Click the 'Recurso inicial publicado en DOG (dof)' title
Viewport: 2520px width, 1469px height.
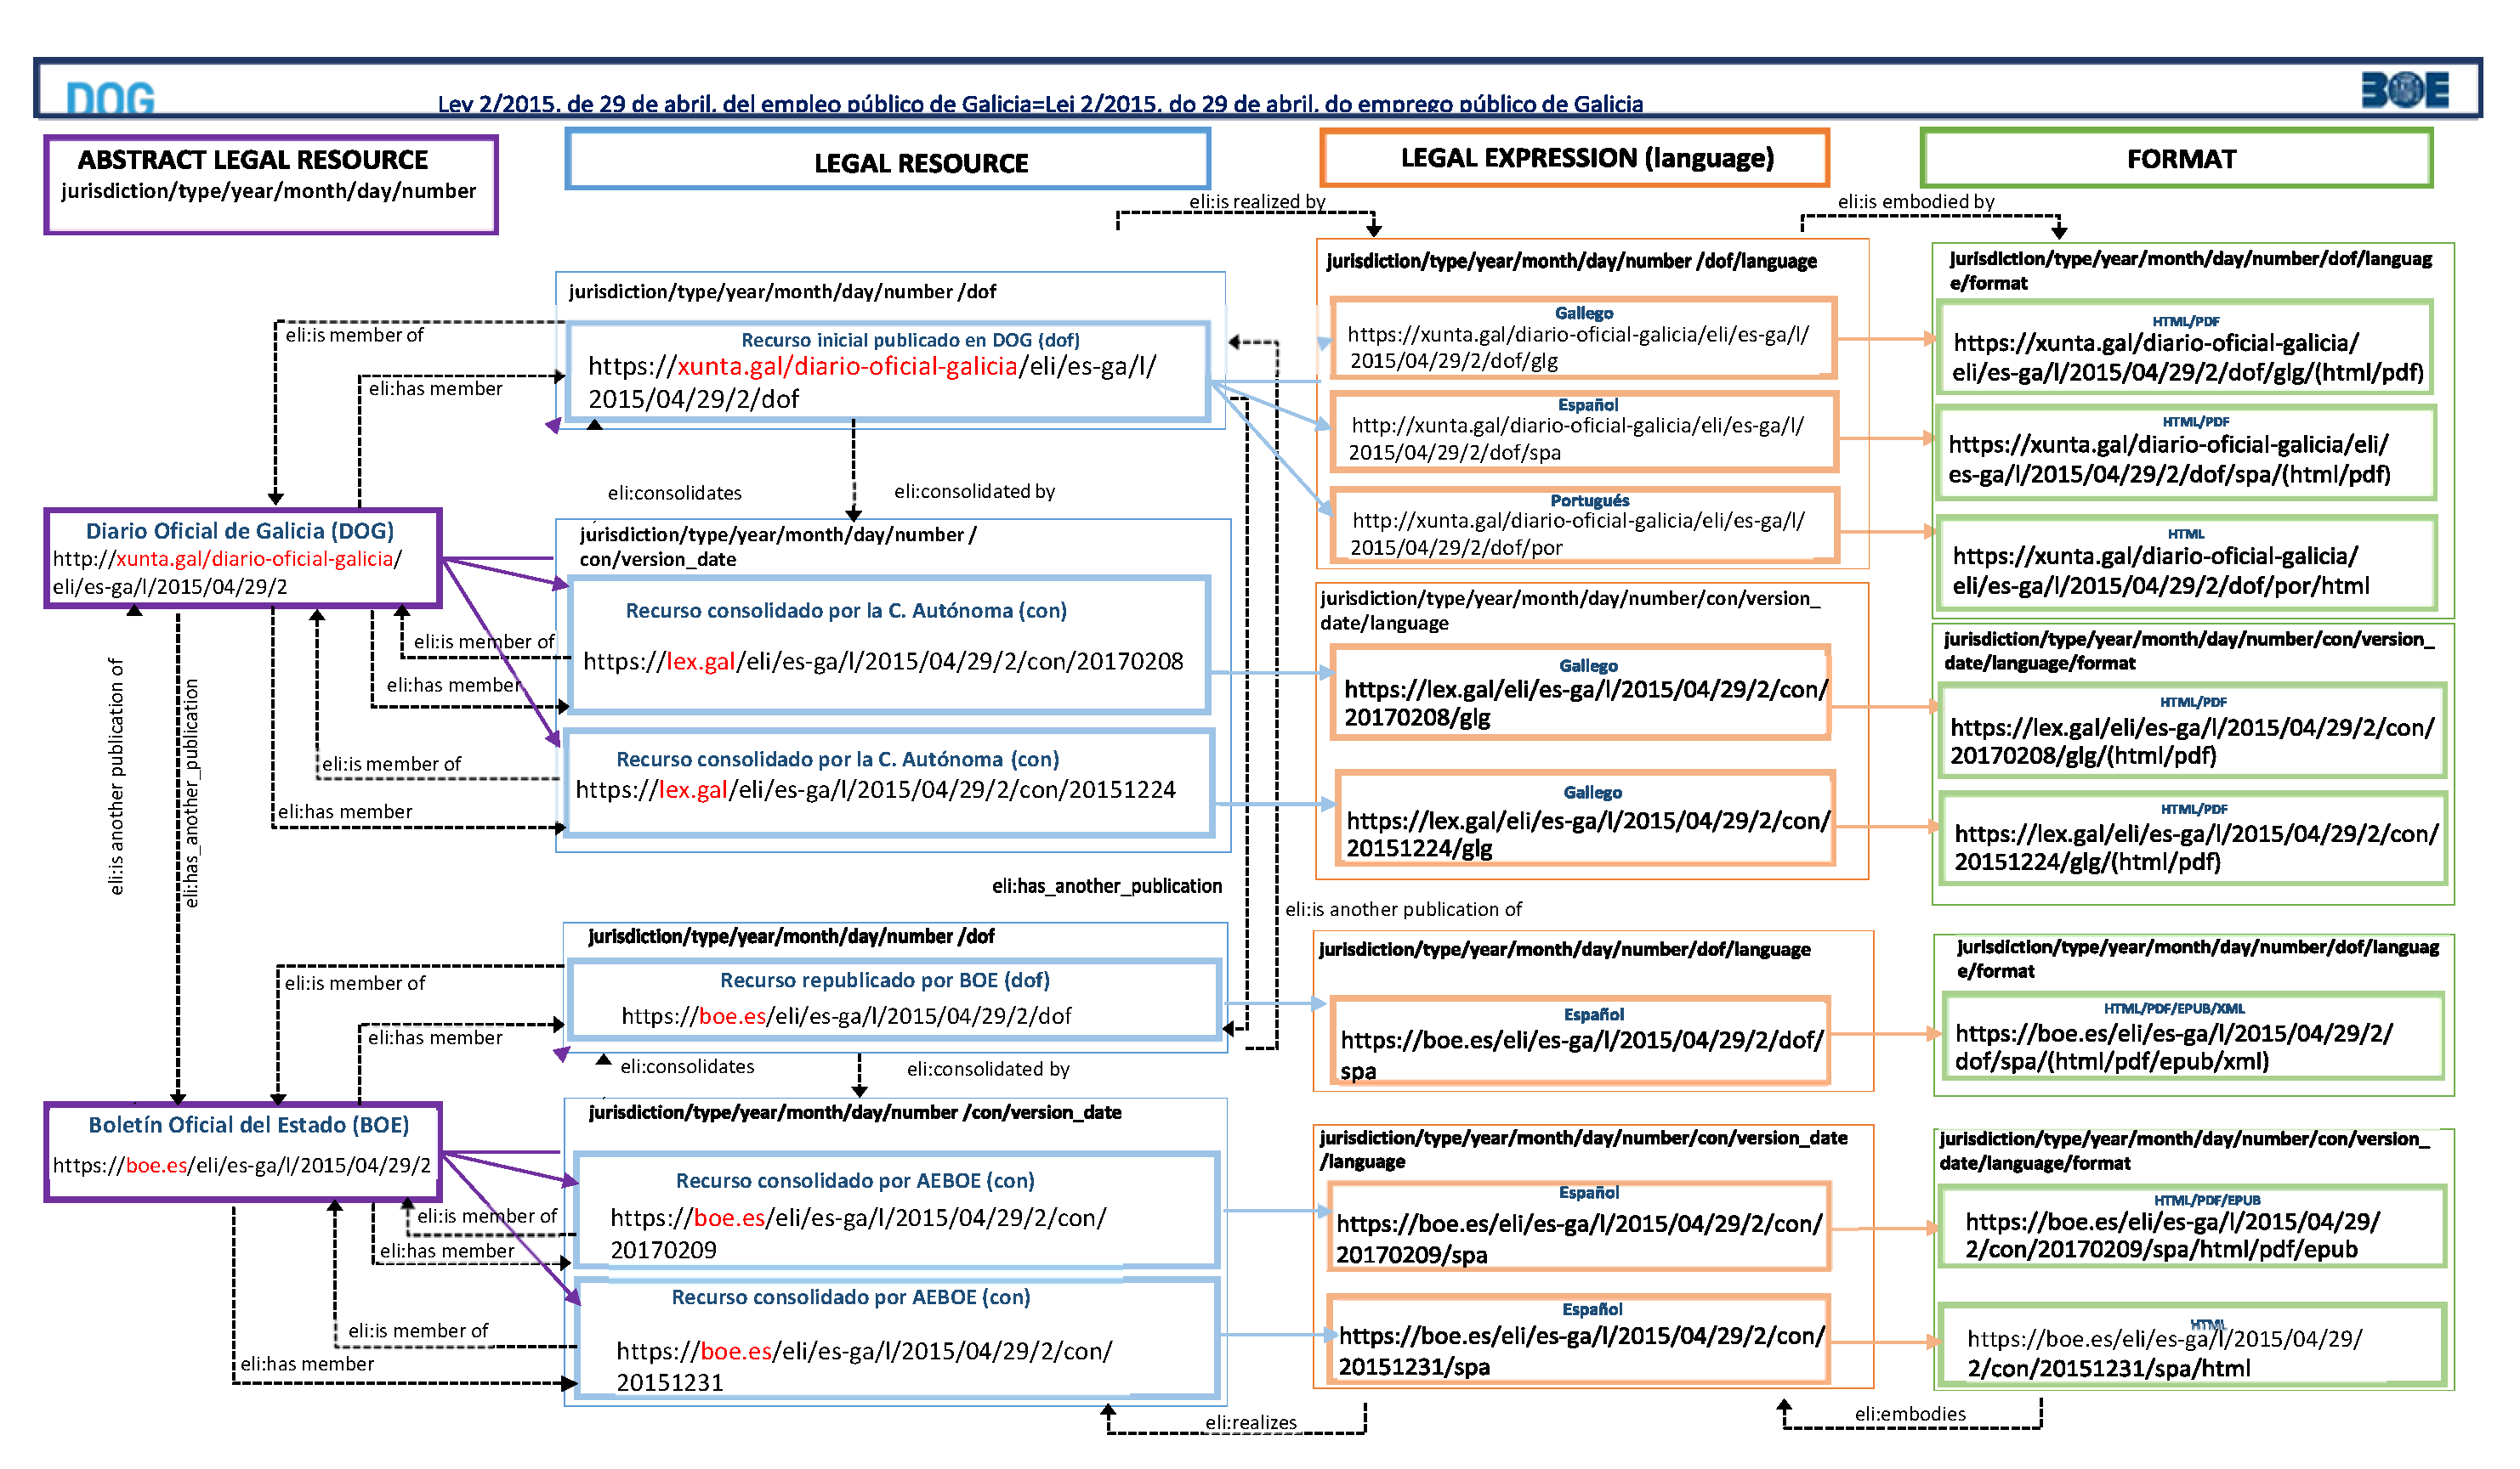[x=911, y=340]
